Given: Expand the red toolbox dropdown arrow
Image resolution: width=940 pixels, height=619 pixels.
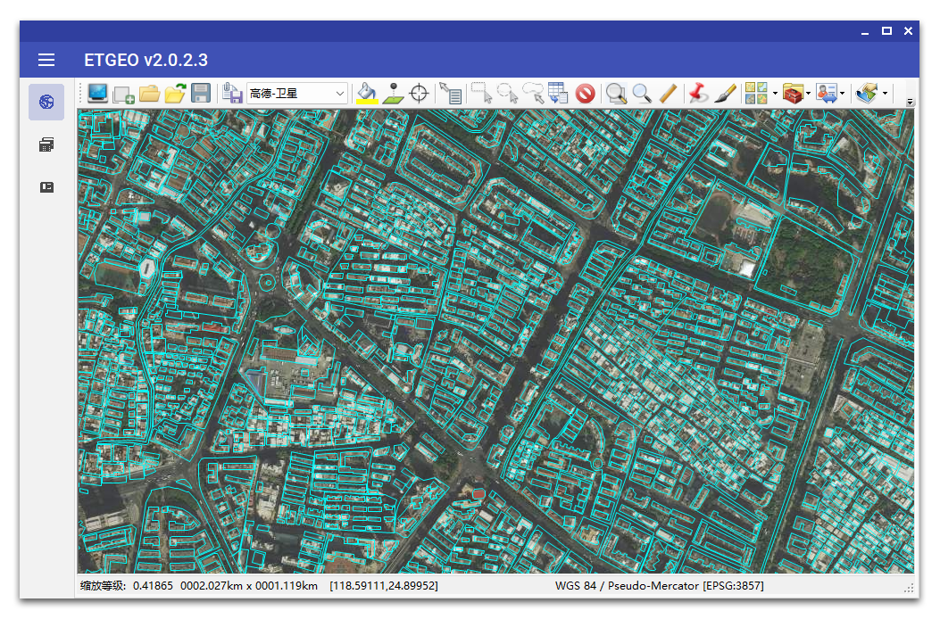Looking at the screenshot, I should (808, 93).
